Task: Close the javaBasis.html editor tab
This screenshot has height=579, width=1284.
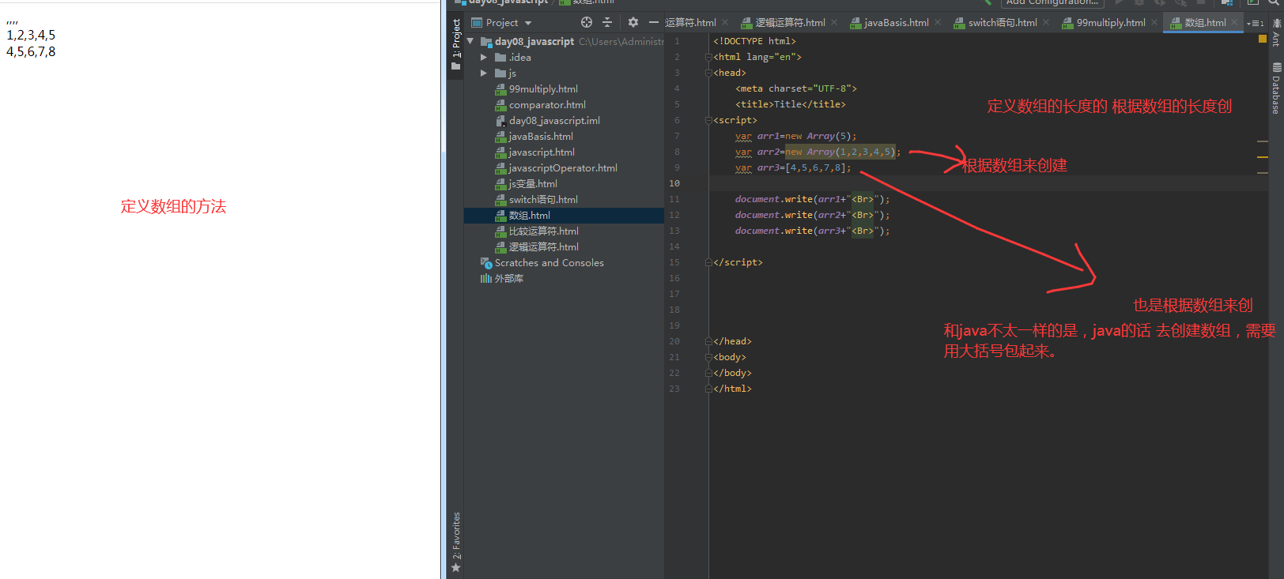Action: tap(938, 23)
